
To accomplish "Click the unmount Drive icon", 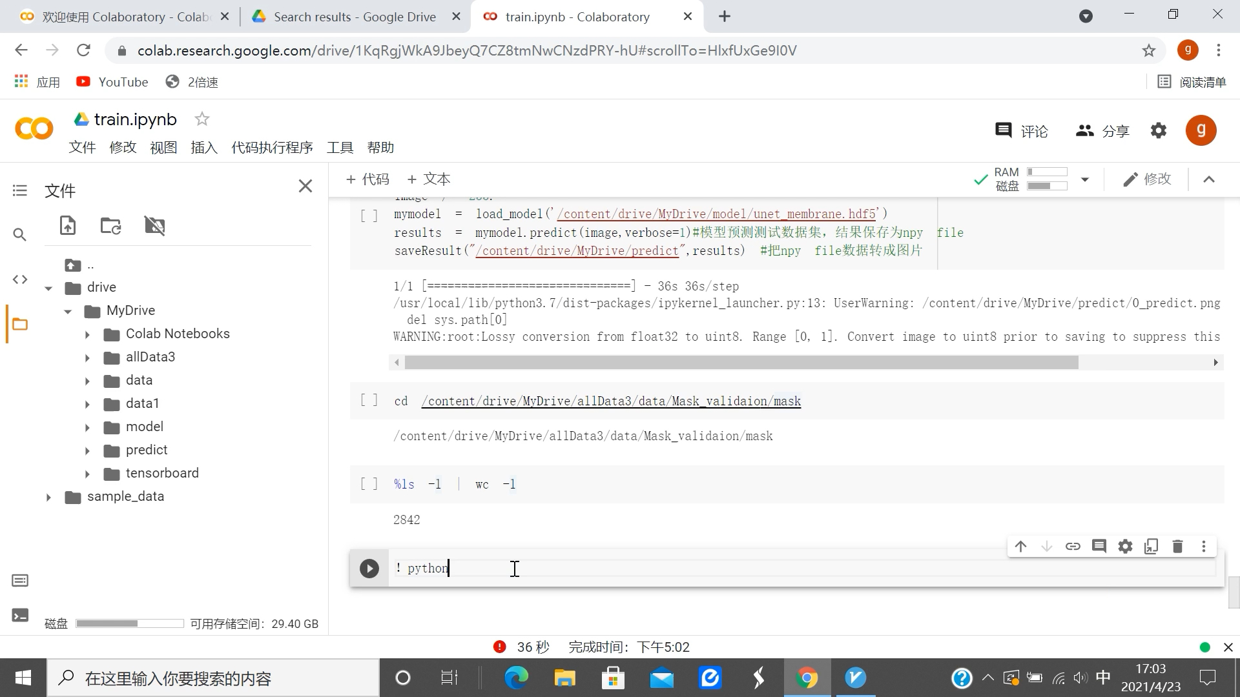I will (154, 225).
